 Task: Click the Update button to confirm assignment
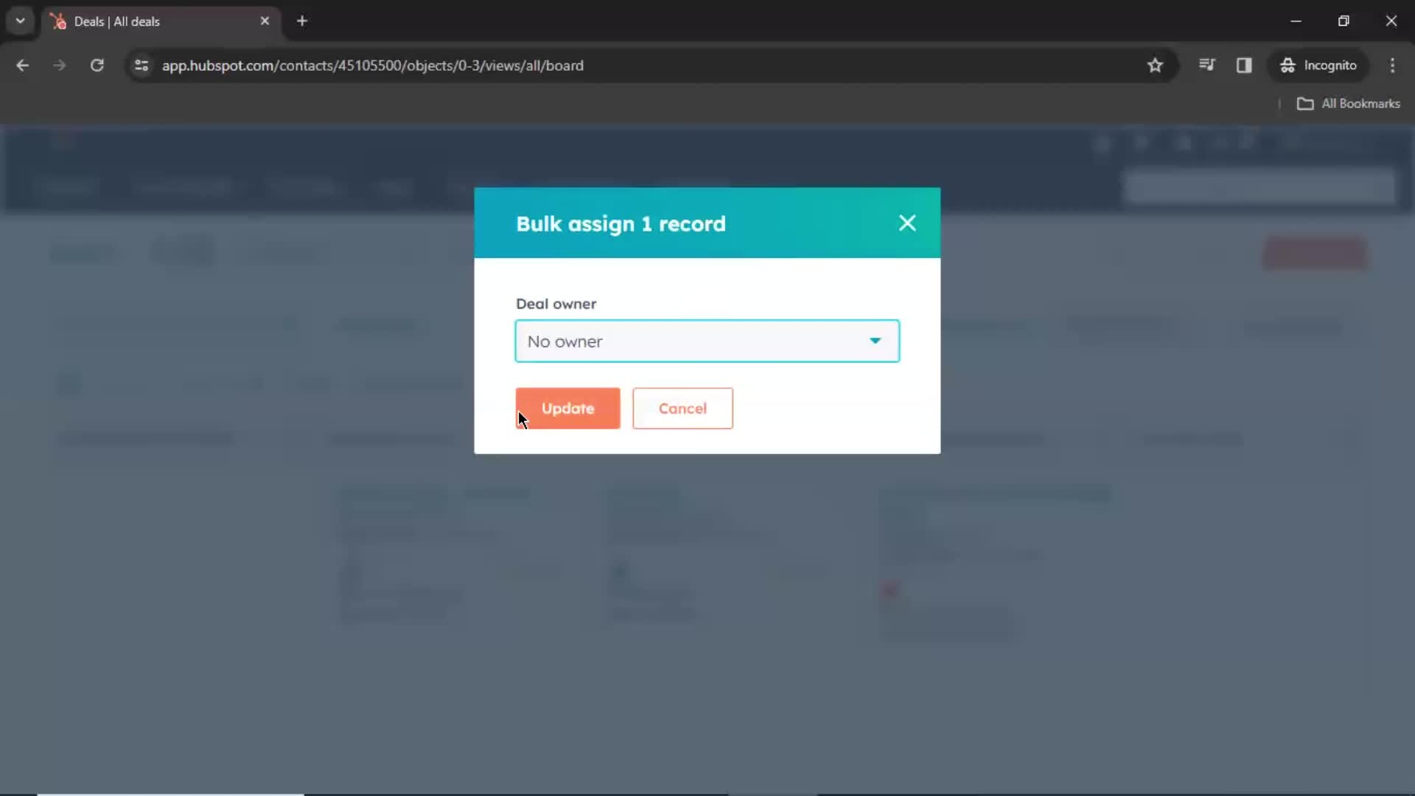point(567,408)
